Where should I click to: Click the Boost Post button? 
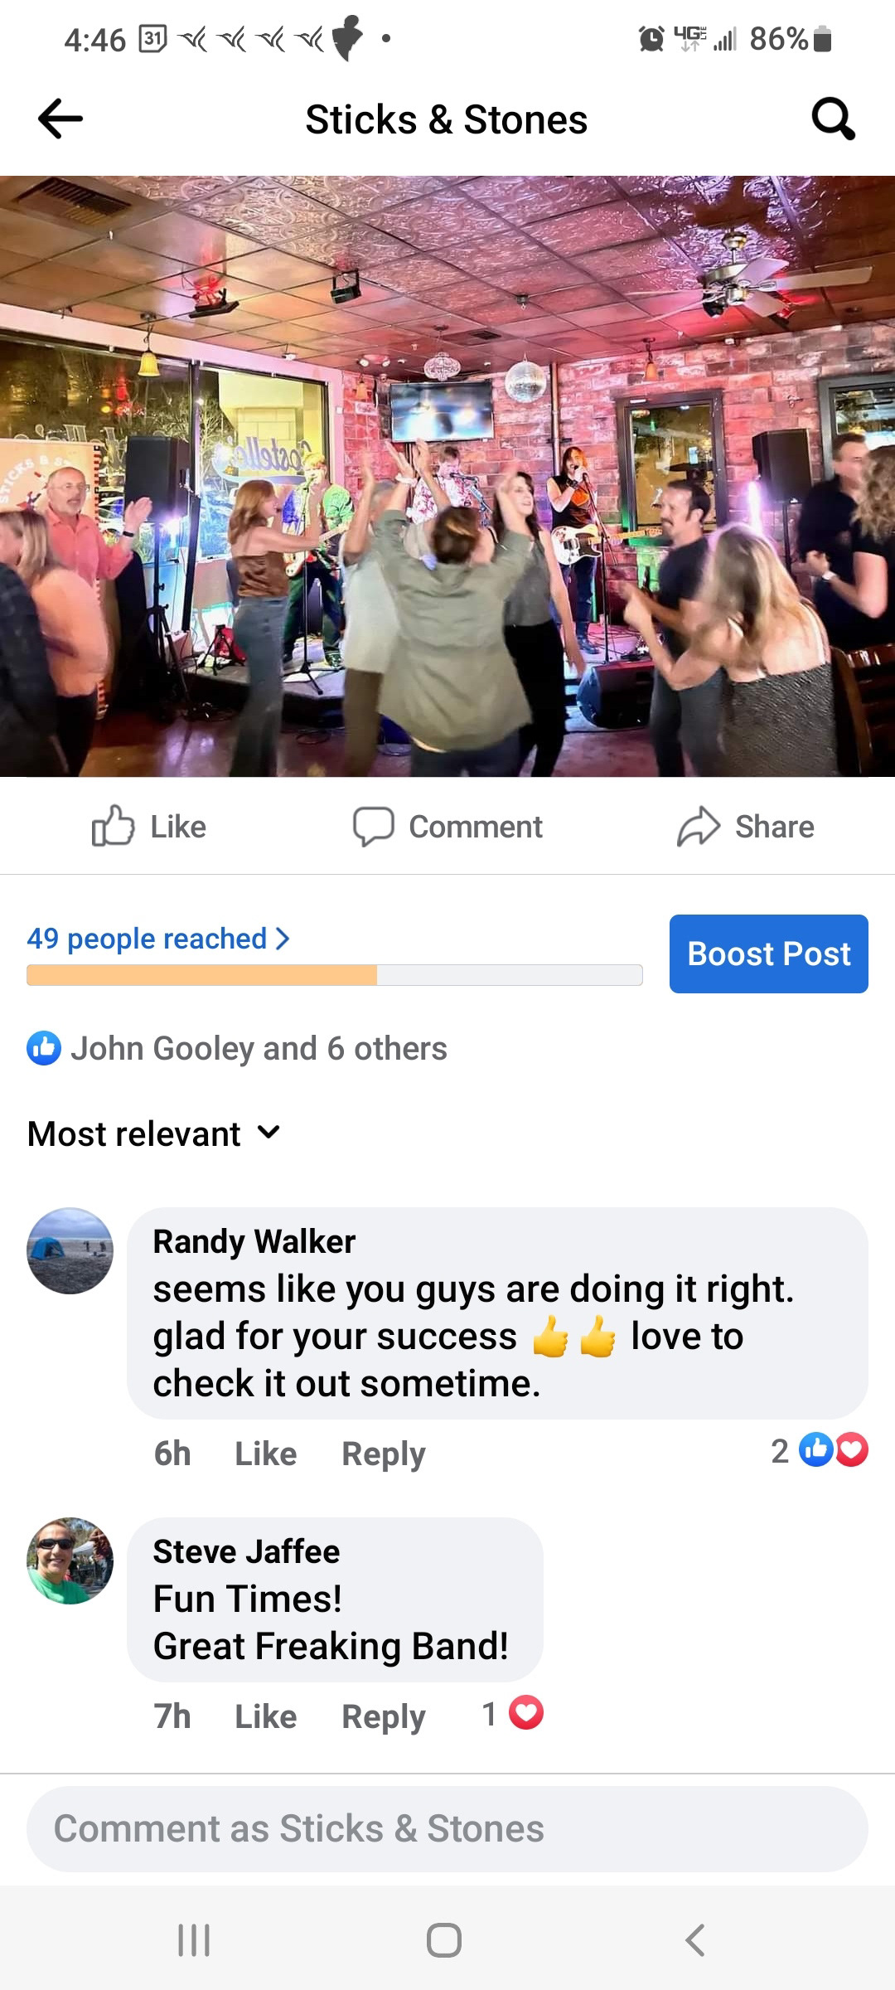pyautogui.click(x=769, y=954)
